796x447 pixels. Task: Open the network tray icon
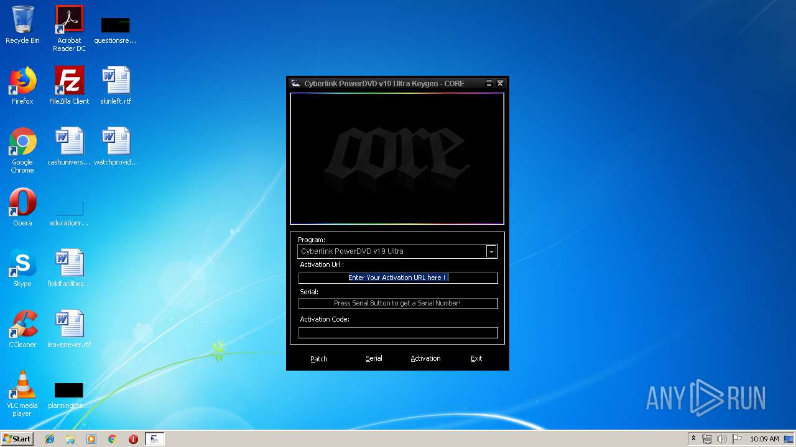(x=707, y=439)
